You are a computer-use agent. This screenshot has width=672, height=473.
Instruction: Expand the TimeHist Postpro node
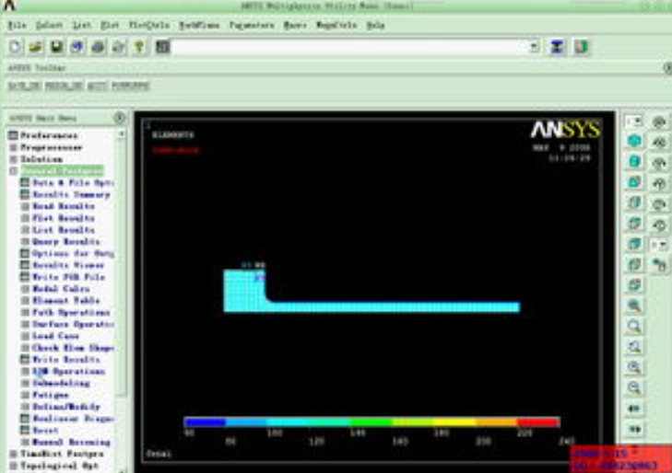coord(13,454)
